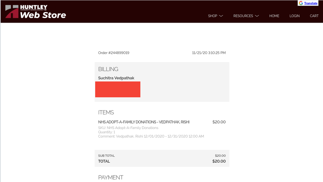Click the chevron next to SHOP
The image size is (323, 182).
click(221, 16)
